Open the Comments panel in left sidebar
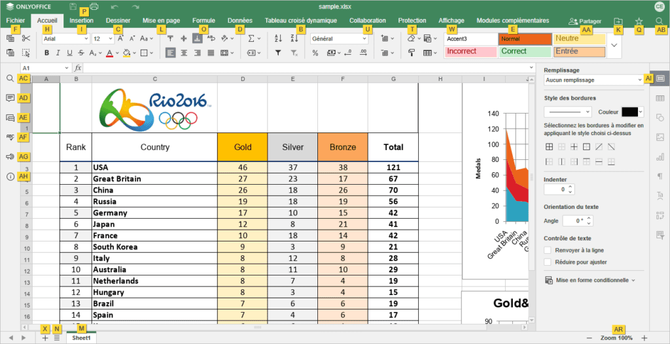This screenshot has width=670, height=344. tap(10, 98)
